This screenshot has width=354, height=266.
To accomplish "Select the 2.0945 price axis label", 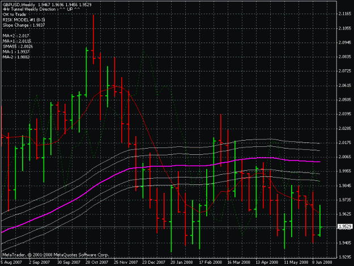I will pyautogui.click(x=345, y=43).
